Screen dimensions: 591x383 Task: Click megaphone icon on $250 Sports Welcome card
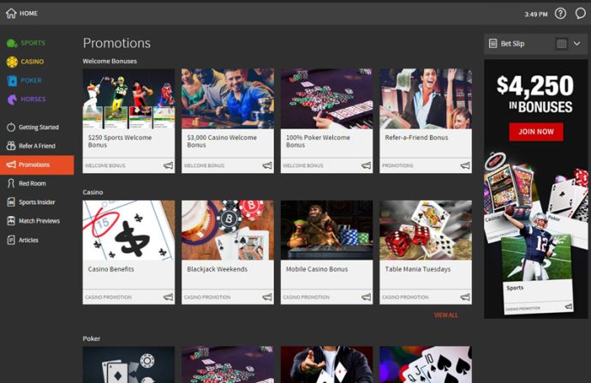168,165
